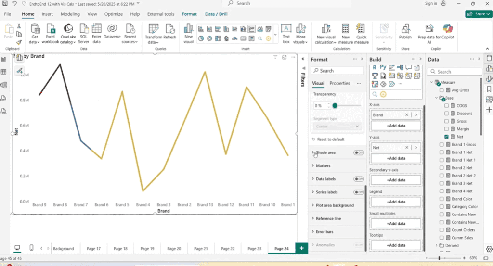Toggle the Series labels switch
Image resolution: width=493 pixels, height=266 pixels.
(358, 192)
